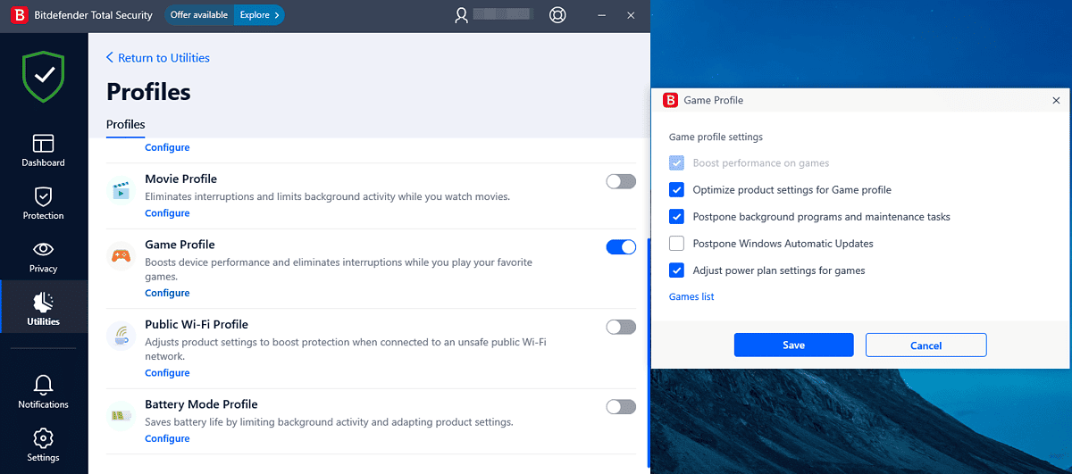Click the Public Wi-Fi Profile title
This screenshot has height=474, width=1072.
(197, 324)
